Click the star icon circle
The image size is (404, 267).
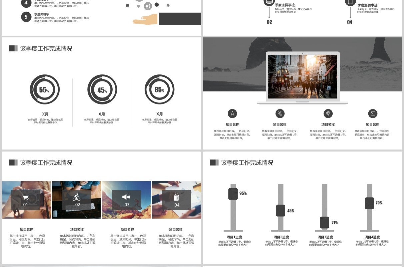[x=233, y=113]
